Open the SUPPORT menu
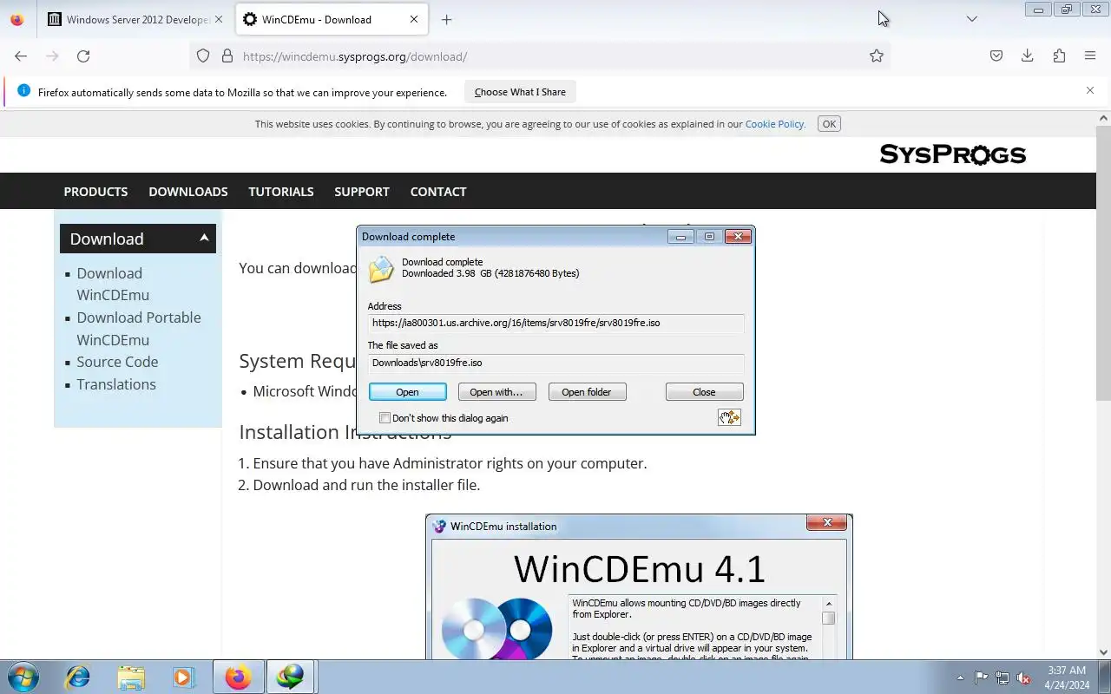 (362, 192)
